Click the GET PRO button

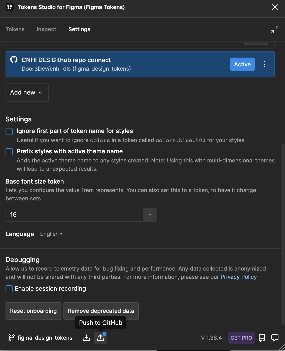pyautogui.click(x=241, y=338)
